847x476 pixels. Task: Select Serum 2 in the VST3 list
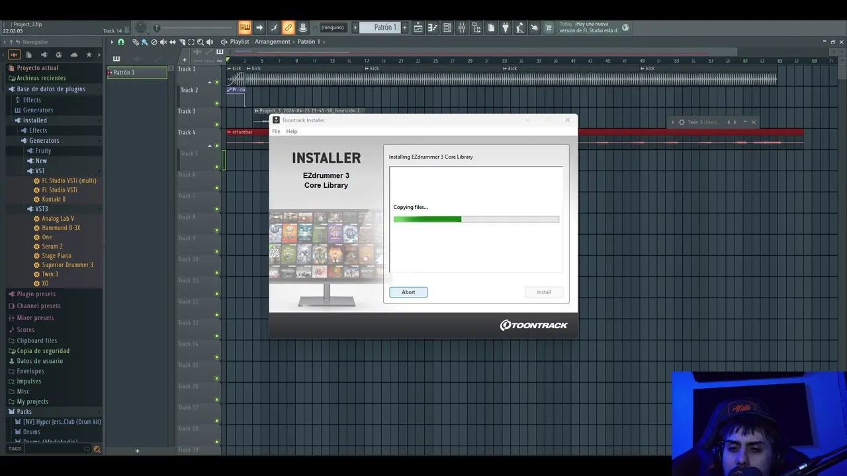[52, 247]
